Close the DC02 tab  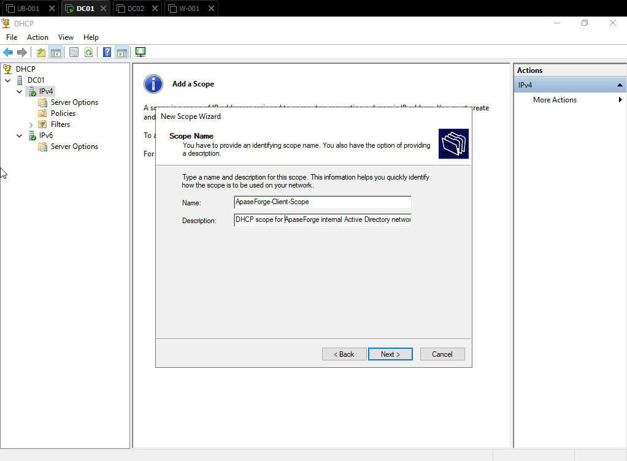pyautogui.click(x=155, y=9)
